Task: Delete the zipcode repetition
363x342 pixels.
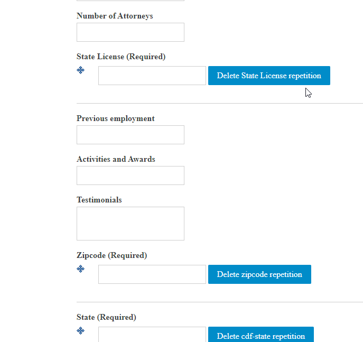Action: tap(259, 274)
